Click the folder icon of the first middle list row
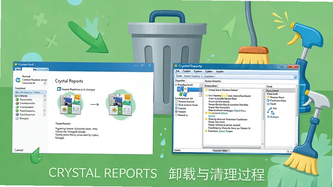This screenshot has width=333, height=187. 206,90
